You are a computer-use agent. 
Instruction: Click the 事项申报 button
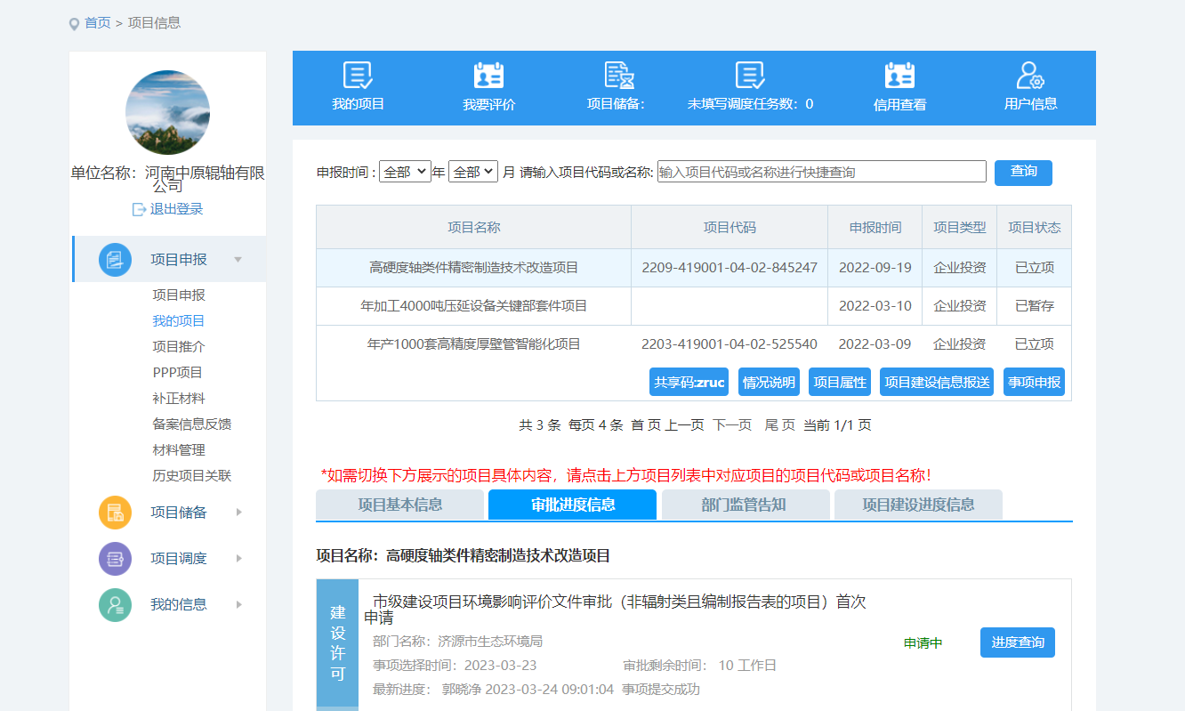1034,382
